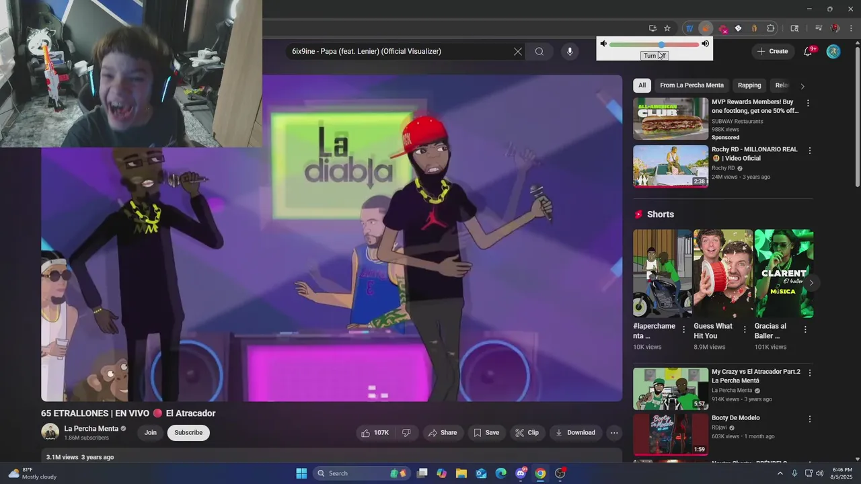Dislike the video

[x=406, y=433]
